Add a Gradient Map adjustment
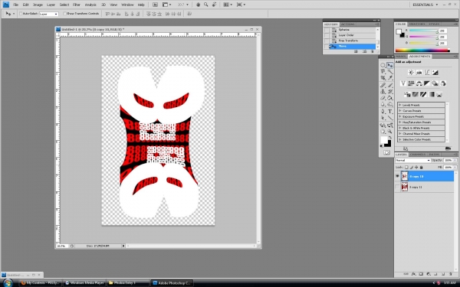The width and height of the screenshot is (460, 287). (x=431, y=94)
